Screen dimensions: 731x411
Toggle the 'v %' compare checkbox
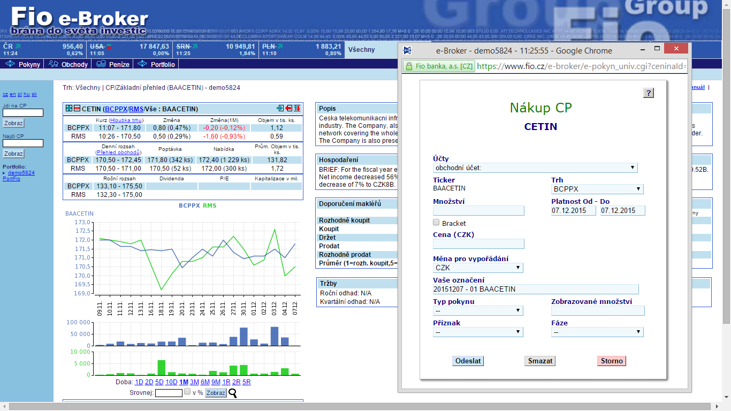[x=187, y=392]
